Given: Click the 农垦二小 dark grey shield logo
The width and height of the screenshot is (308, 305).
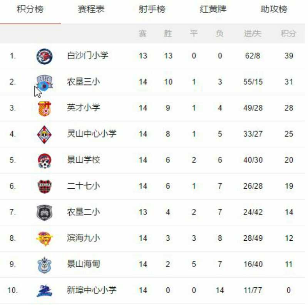Looking at the screenshot, I should 45,213.
